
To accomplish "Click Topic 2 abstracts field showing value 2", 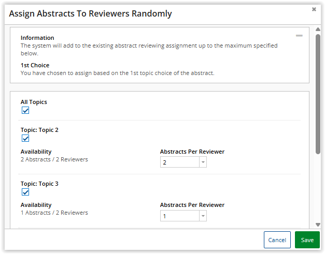I will tap(179, 162).
